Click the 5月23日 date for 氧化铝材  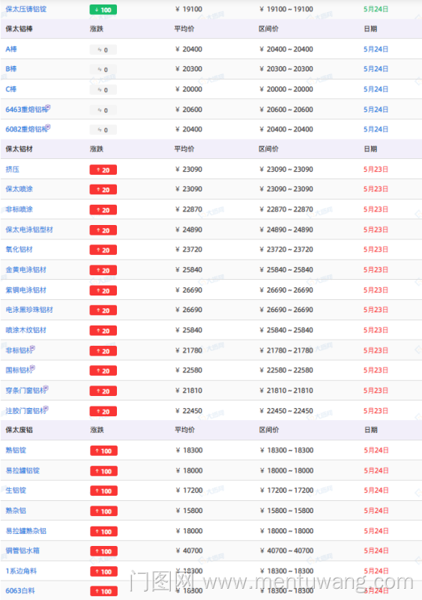[x=376, y=250]
